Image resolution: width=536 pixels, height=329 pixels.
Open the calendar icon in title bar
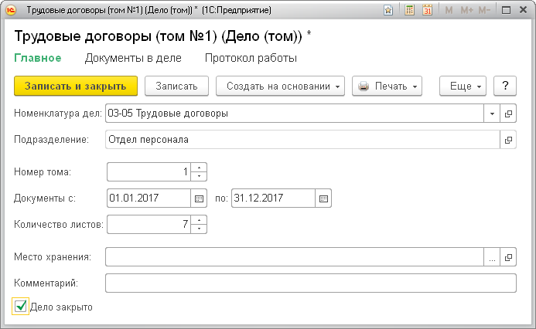point(427,10)
